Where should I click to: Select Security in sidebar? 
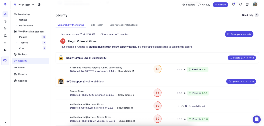pyautogui.click(x=30, y=61)
